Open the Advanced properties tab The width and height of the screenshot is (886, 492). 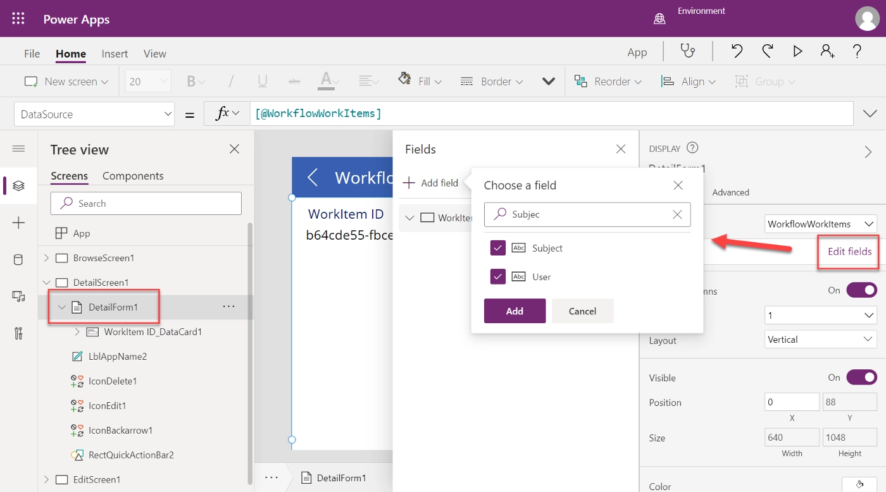[730, 192]
